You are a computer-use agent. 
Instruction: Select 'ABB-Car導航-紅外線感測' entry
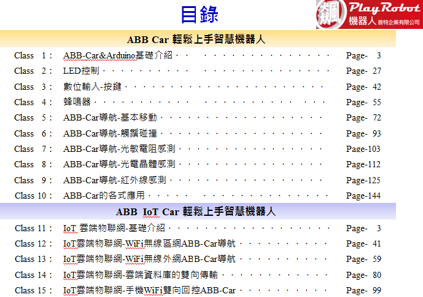(x=114, y=180)
